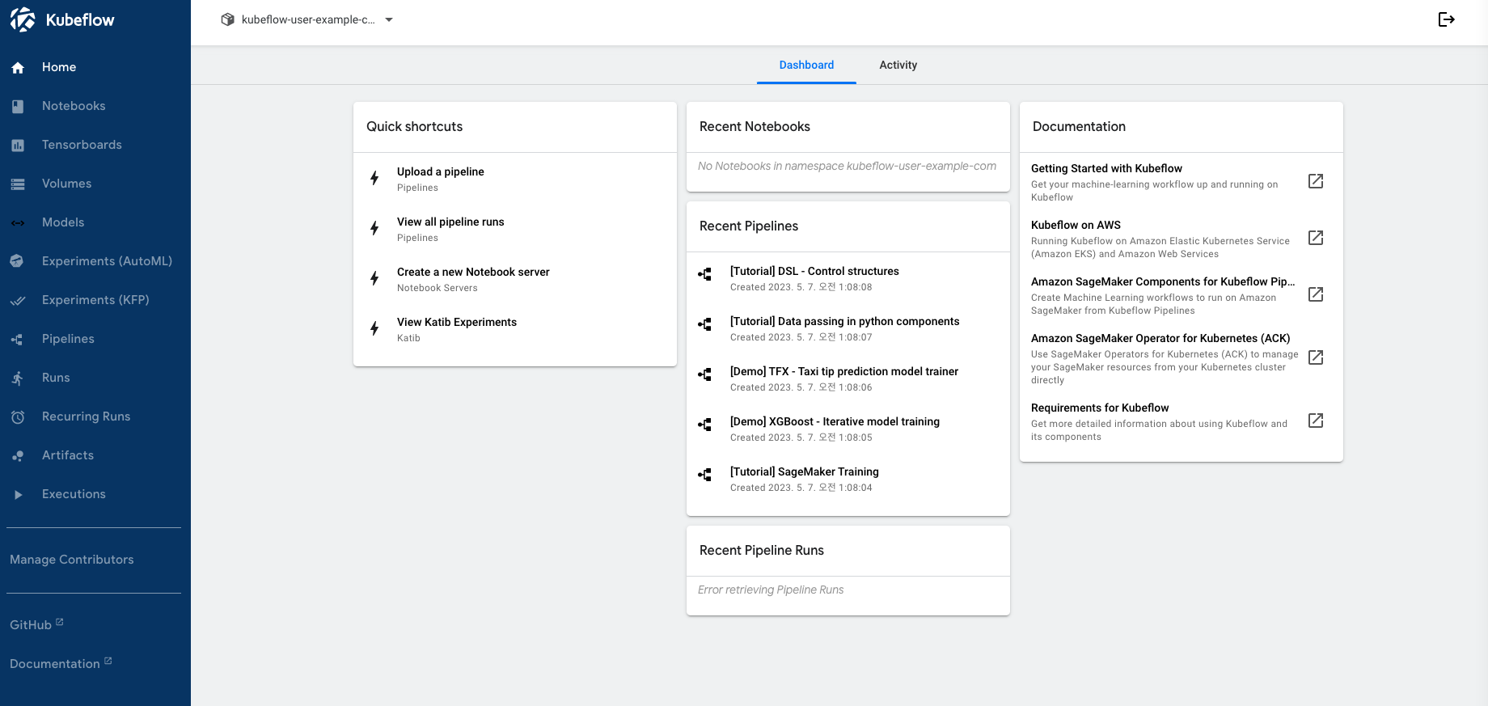Open the sidebar Documentation link
The image size is (1488, 706).
tap(61, 663)
